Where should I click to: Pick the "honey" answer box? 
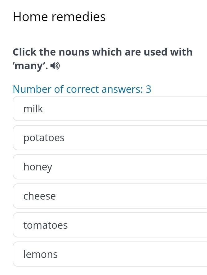click(110, 167)
